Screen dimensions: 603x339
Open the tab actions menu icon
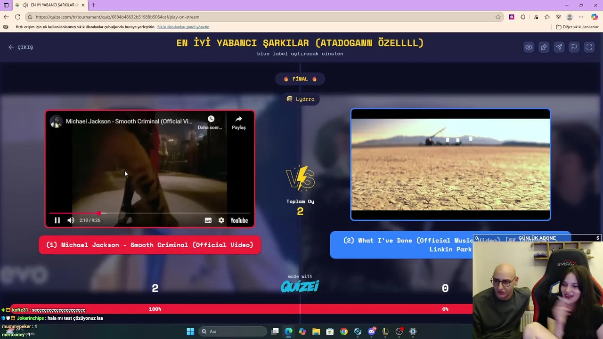click(6, 5)
